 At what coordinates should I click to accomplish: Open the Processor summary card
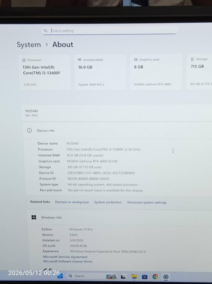[45, 72]
